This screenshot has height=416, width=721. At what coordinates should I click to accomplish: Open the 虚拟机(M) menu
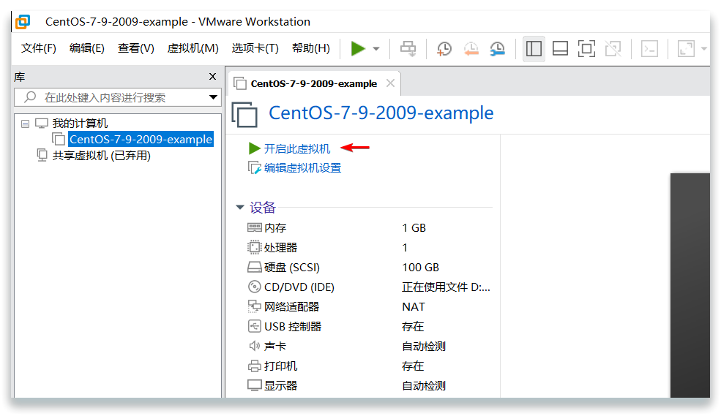(193, 48)
